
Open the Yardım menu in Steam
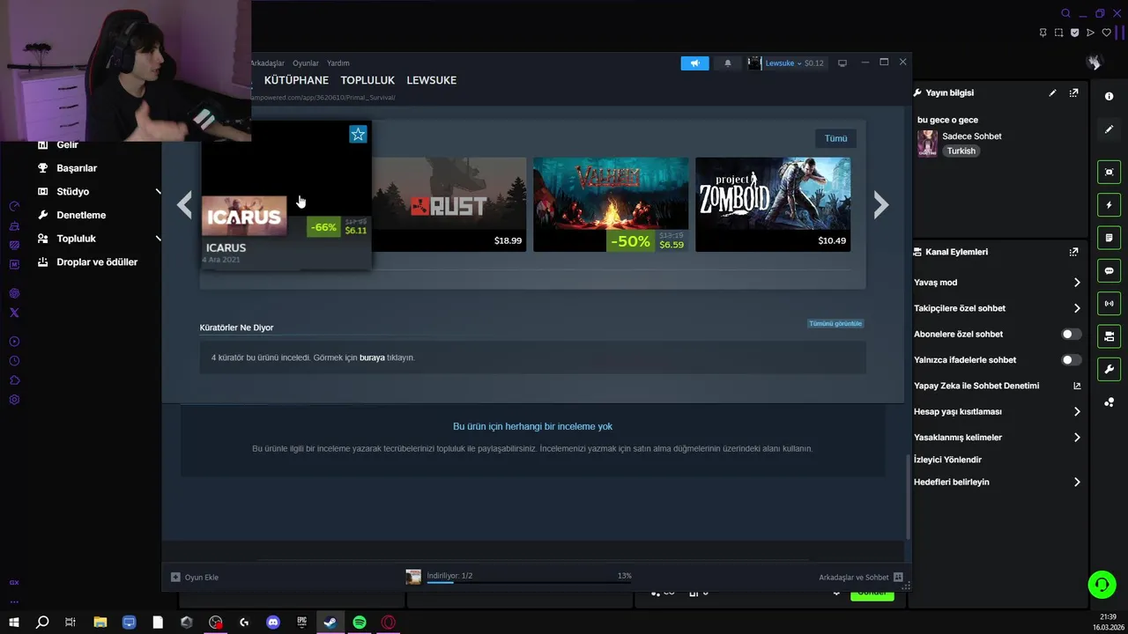(x=338, y=63)
